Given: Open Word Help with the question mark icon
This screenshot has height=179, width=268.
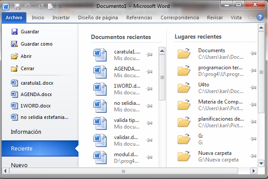Looking at the screenshot, I should [x=260, y=17].
